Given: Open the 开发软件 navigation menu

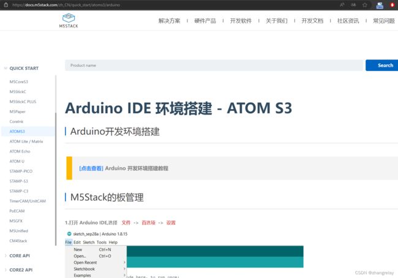Looking at the screenshot, I should [241, 21].
